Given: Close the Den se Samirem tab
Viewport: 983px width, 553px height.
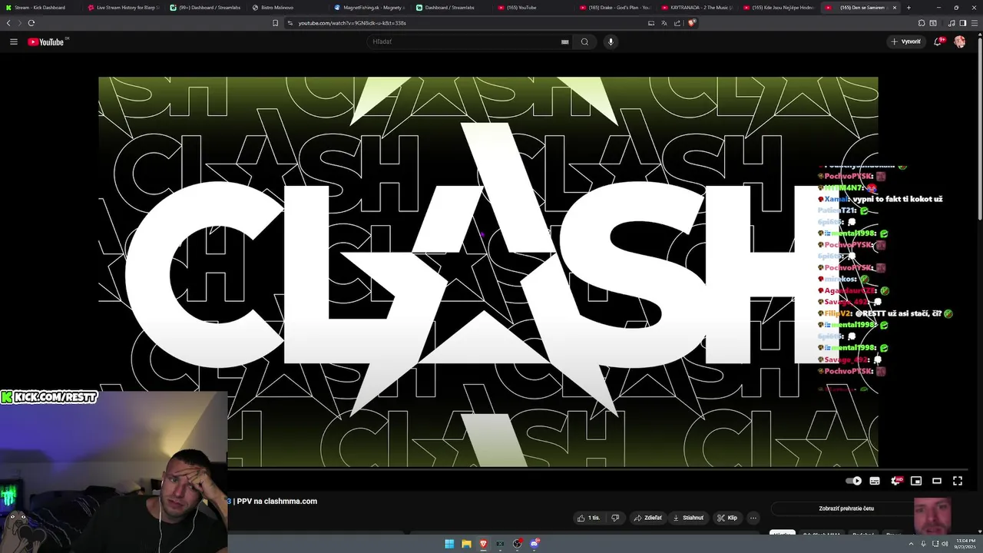Looking at the screenshot, I should (894, 8).
